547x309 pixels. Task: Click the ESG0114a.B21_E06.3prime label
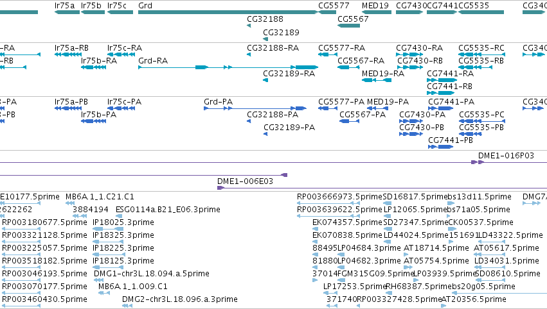[x=168, y=210]
